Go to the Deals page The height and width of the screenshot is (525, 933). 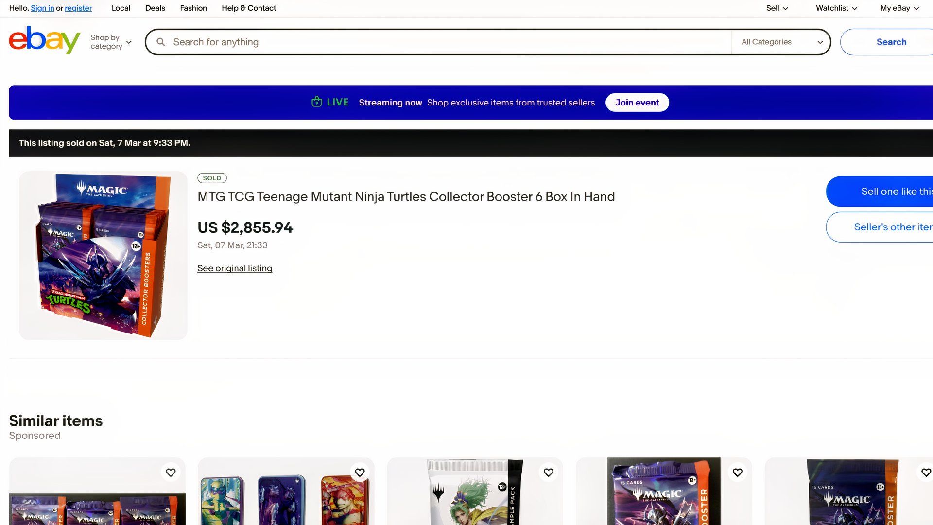coord(155,8)
